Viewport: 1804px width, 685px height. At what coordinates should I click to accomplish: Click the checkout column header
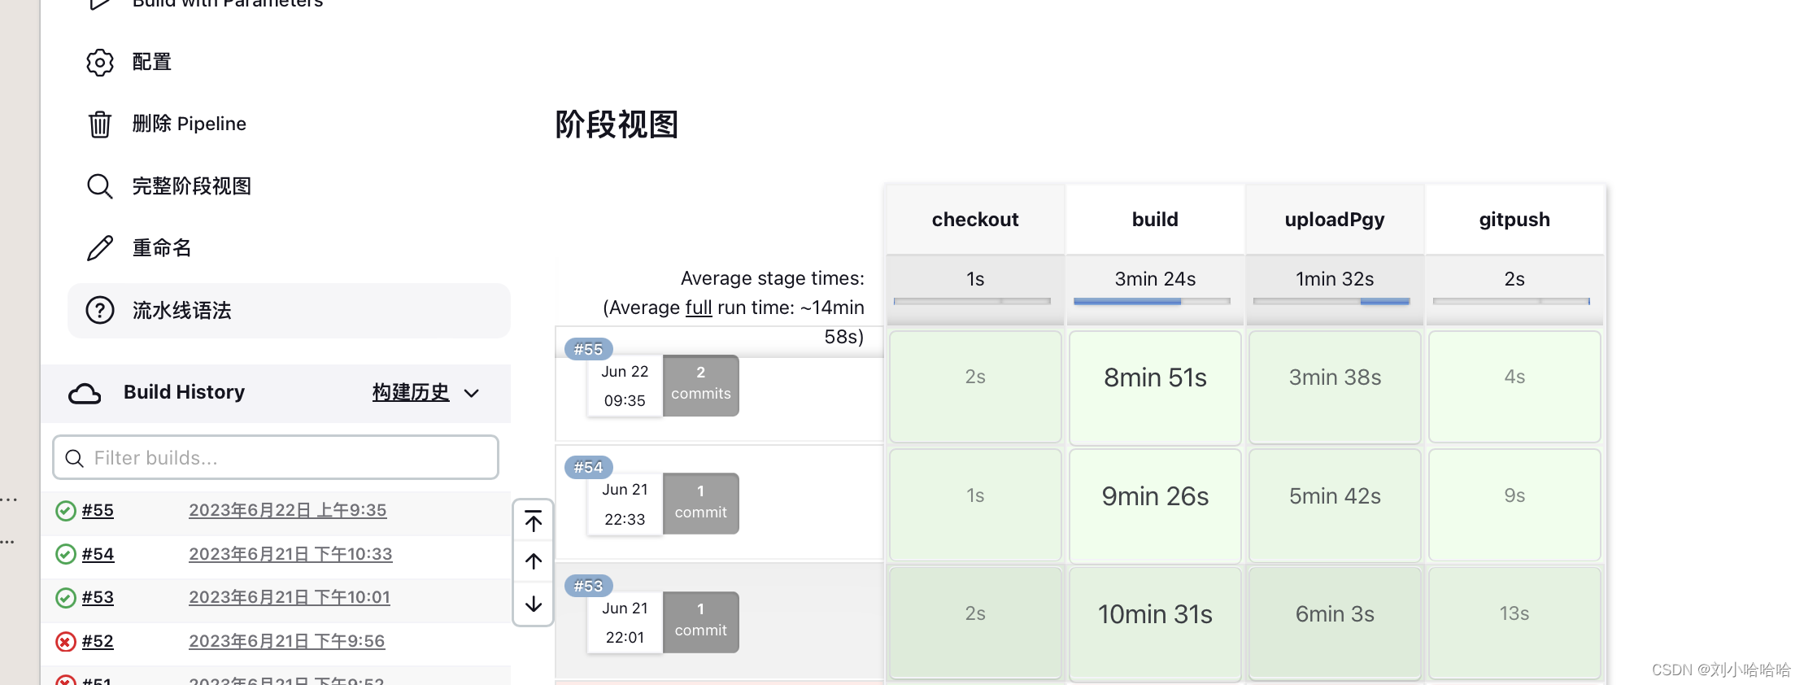975,220
